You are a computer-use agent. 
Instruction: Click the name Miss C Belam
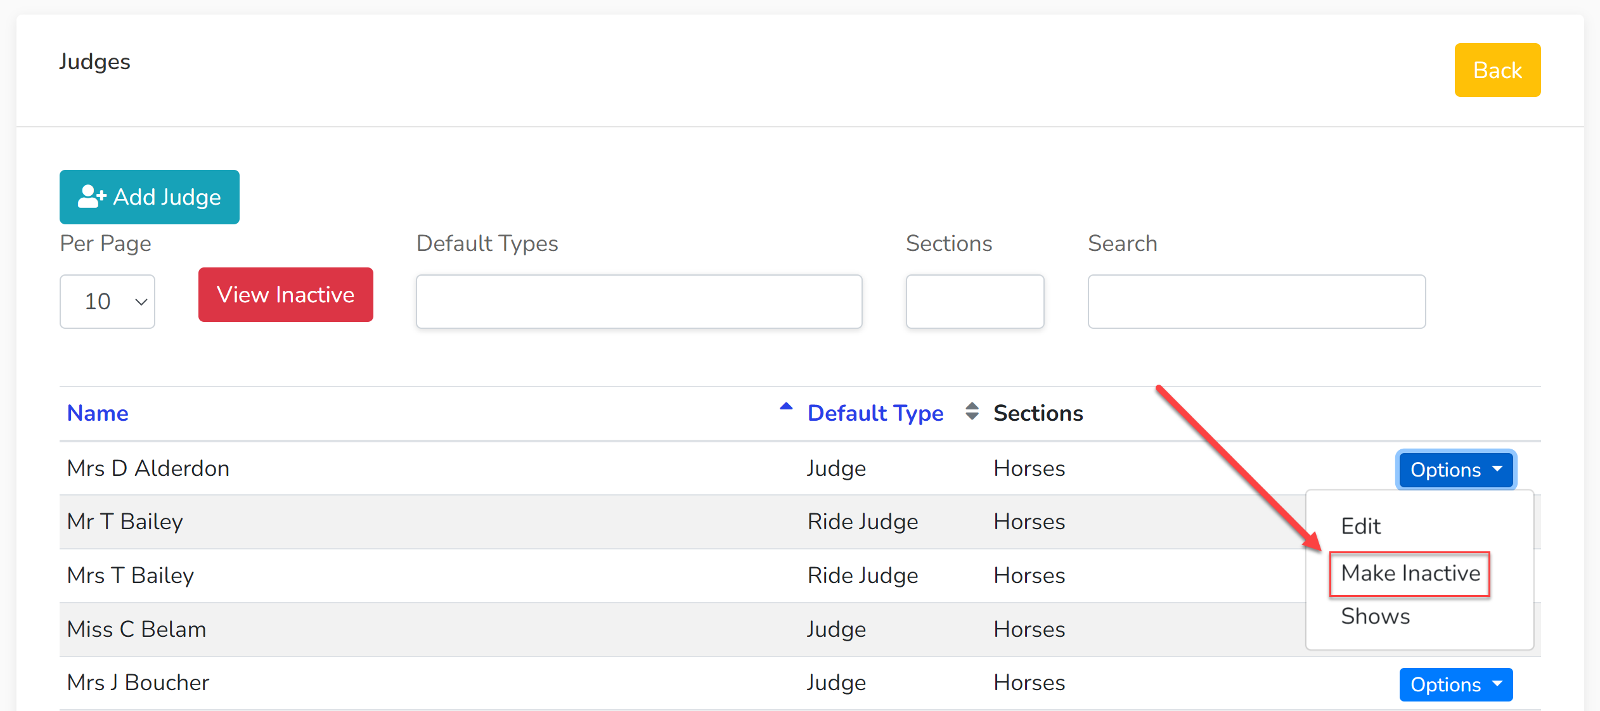(x=136, y=629)
